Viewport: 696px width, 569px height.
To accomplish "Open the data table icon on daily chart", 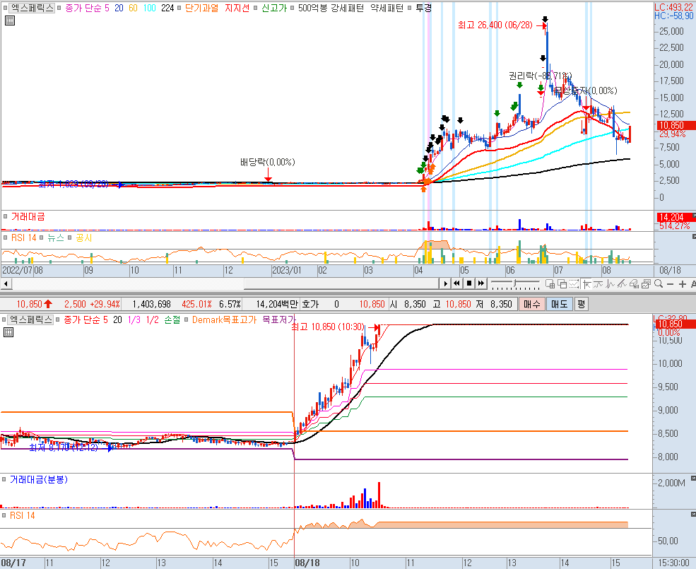I will (x=9, y=20).
